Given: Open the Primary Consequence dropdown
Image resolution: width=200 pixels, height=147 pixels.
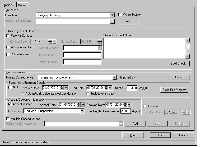Looking at the screenshot, I should tap(114, 77).
